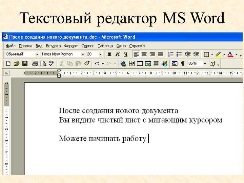Create a new blank document

[x=8, y=63]
